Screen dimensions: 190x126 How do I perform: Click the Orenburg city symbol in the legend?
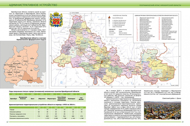(x=109, y=18)
